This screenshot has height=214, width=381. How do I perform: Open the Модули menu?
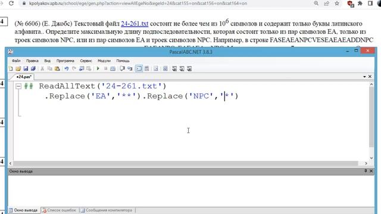click(x=104, y=61)
